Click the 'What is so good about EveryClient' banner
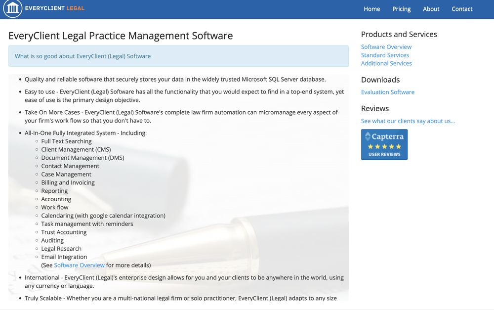Screen dimensions: 494x311 pyautogui.click(x=178, y=56)
